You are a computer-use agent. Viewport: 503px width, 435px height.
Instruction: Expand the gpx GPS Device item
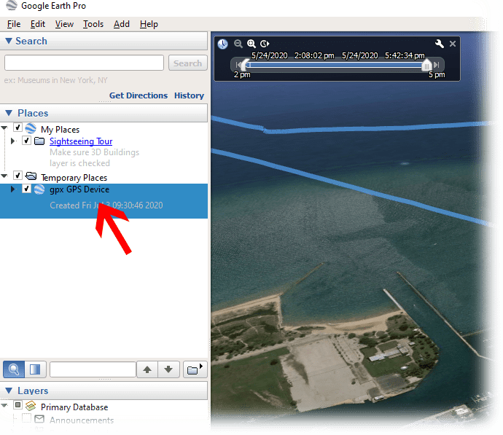pos(13,189)
